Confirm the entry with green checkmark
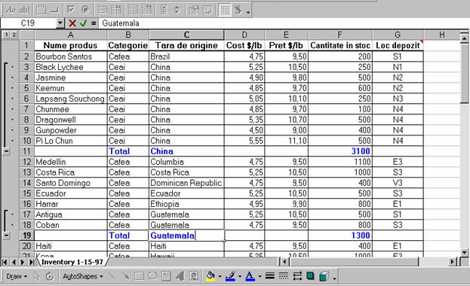 (x=83, y=23)
